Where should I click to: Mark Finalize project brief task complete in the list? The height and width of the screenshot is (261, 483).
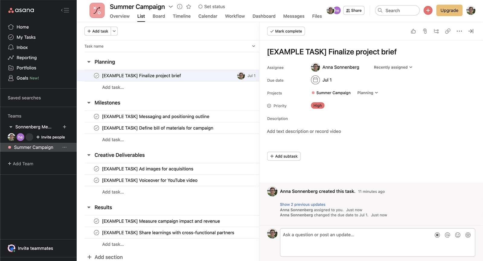tap(96, 76)
